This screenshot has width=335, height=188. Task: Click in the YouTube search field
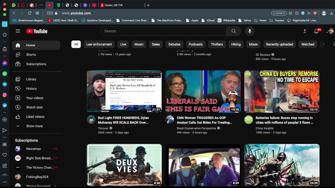164,31
